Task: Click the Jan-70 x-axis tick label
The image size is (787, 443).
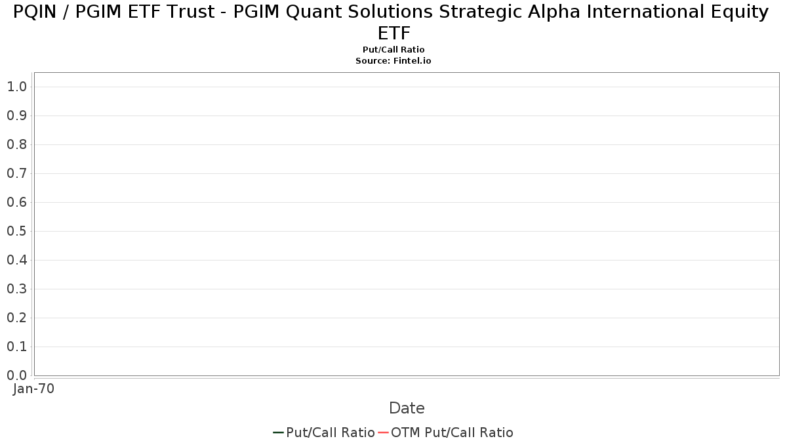Action: point(34,389)
